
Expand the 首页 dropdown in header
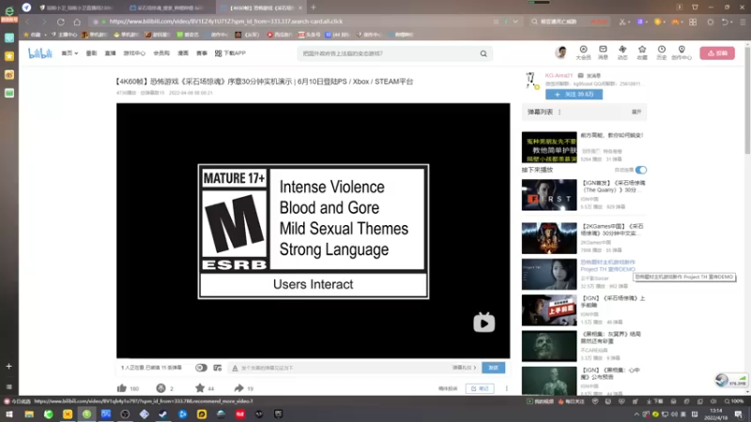click(69, 53)
